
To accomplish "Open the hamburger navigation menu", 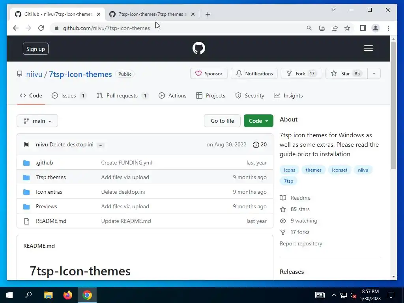I will (368, 48).
